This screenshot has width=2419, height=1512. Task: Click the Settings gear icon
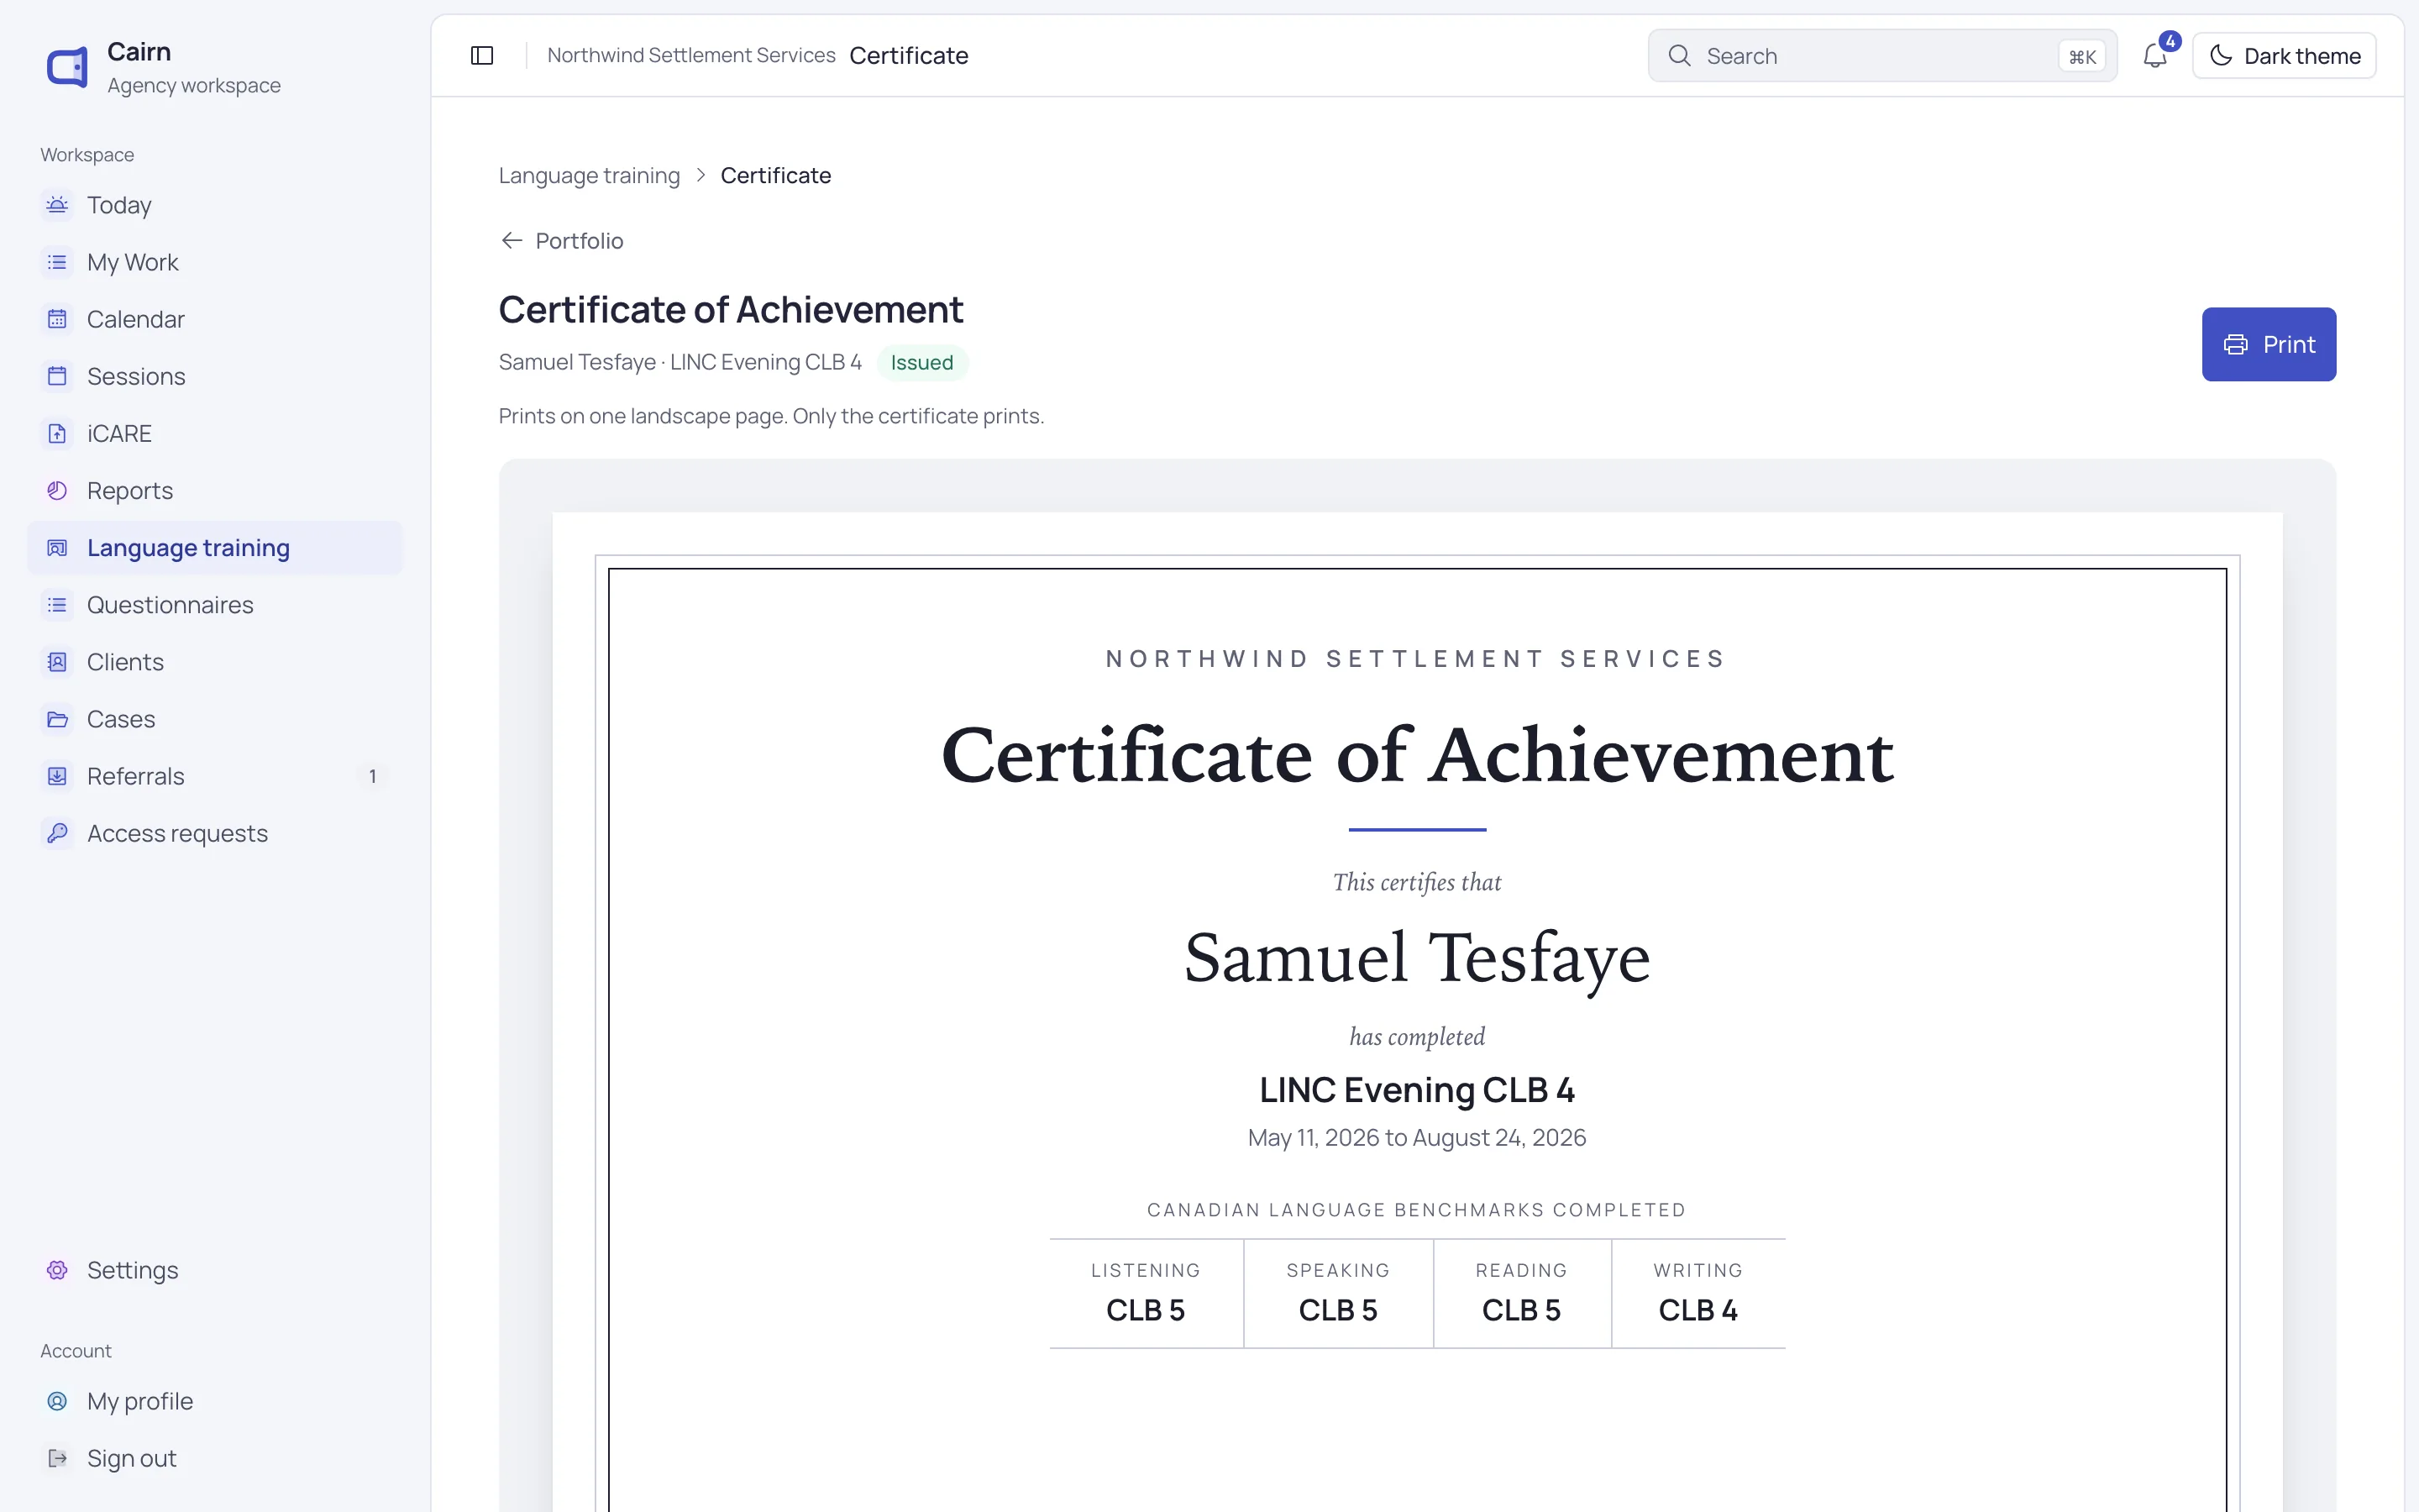tap(57, 1270)
